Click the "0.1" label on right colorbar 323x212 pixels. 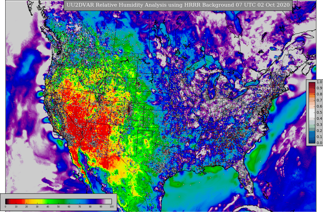[319, 137]
